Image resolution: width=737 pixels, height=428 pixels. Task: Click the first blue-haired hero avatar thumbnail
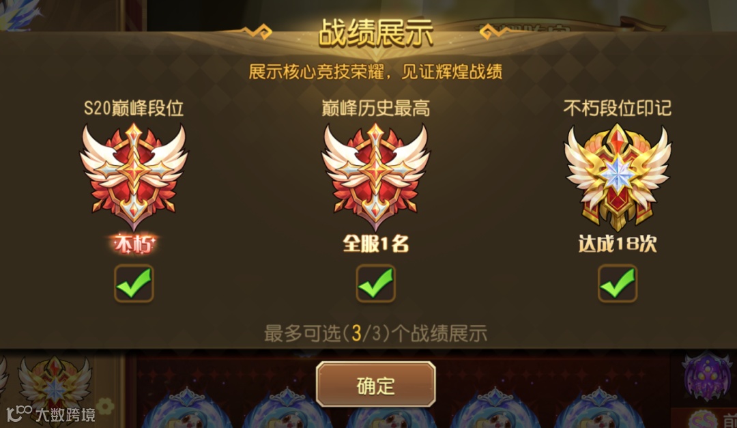(186, 408)
